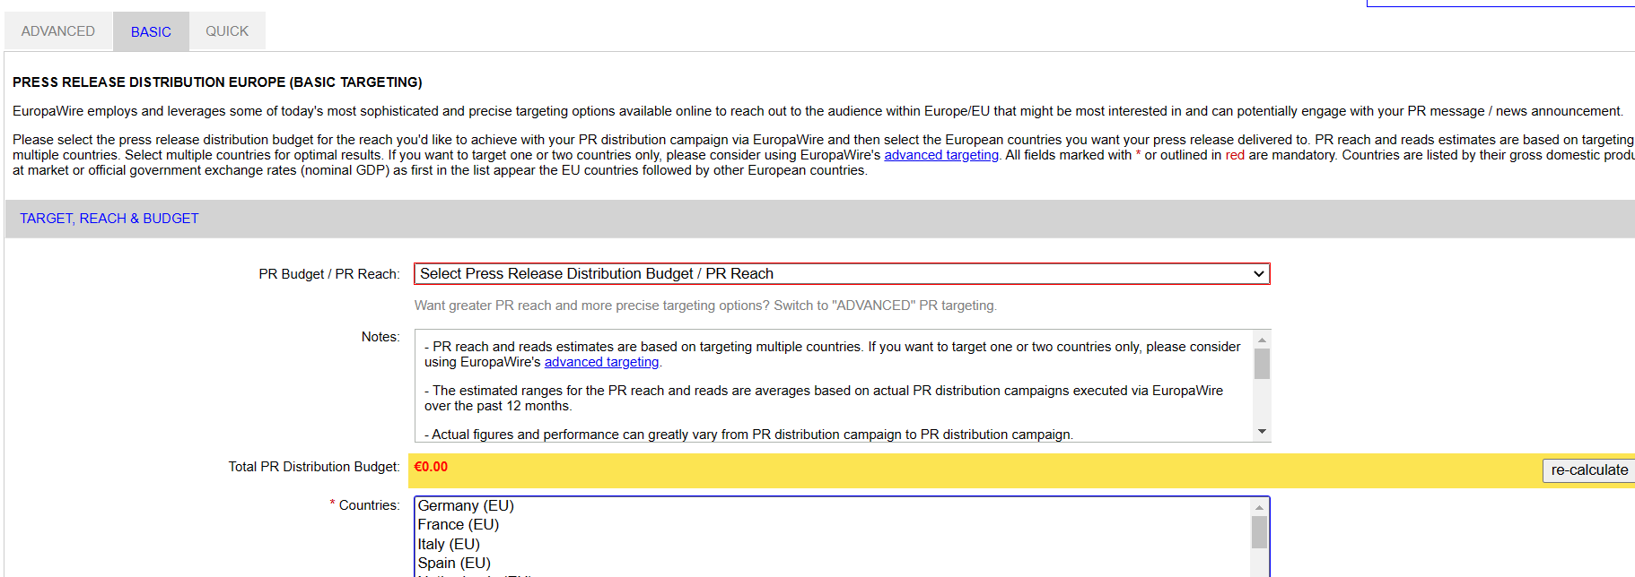
Task: Select the BASIC tab
Action: coord(151,32)
